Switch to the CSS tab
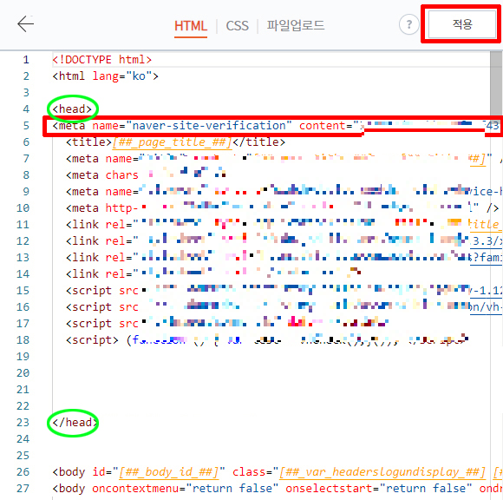This screenshot has width=503, height=500. point(237,26)
